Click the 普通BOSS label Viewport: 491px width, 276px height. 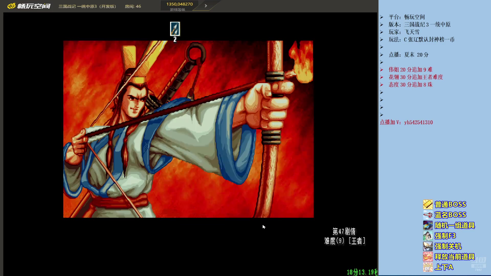point(450,204)
